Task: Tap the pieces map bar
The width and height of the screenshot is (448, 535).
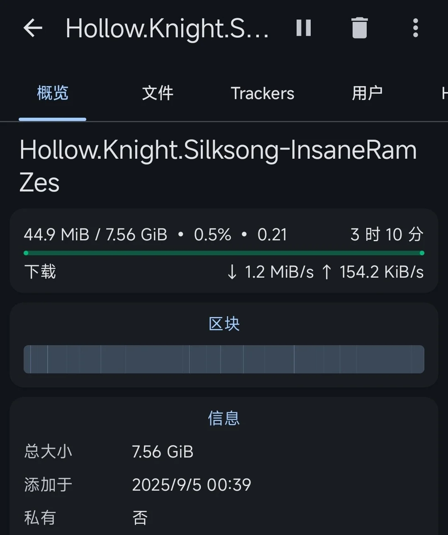Action: (x=224, y=359)
